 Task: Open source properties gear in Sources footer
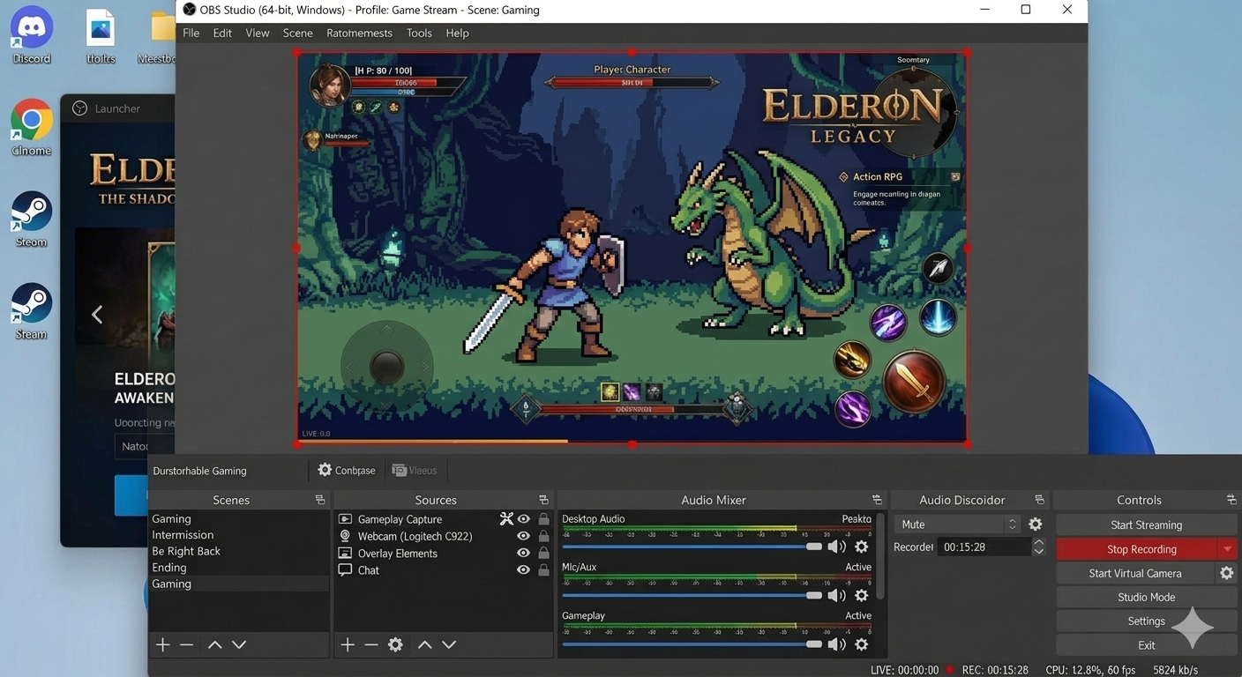point(395,645)
